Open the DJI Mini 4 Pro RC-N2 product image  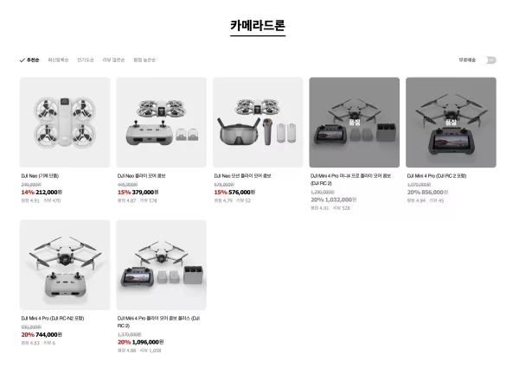point(65,265)
